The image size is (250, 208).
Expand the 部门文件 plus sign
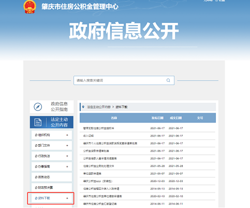coord(67,146)
